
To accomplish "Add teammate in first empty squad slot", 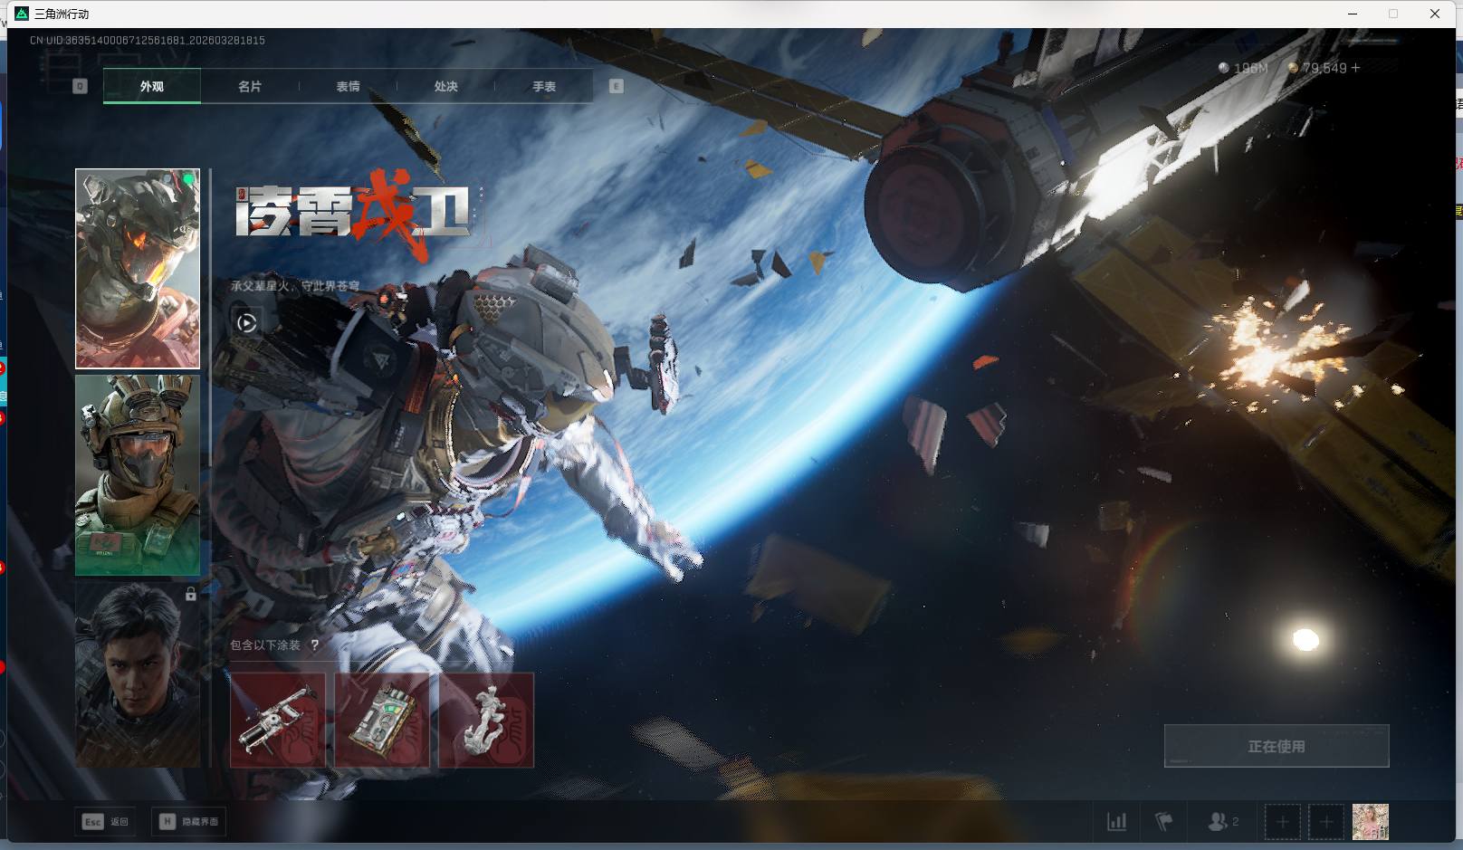I will pos(1282,822).
